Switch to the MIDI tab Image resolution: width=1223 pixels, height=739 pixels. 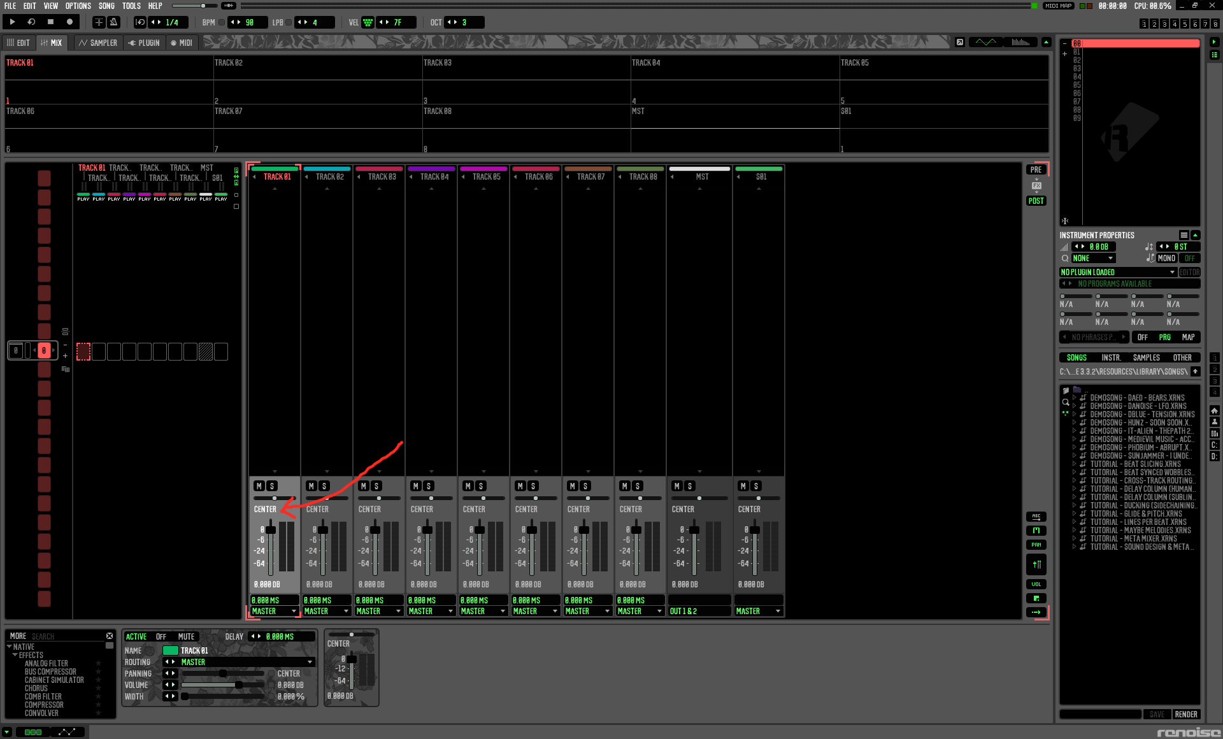182,43
